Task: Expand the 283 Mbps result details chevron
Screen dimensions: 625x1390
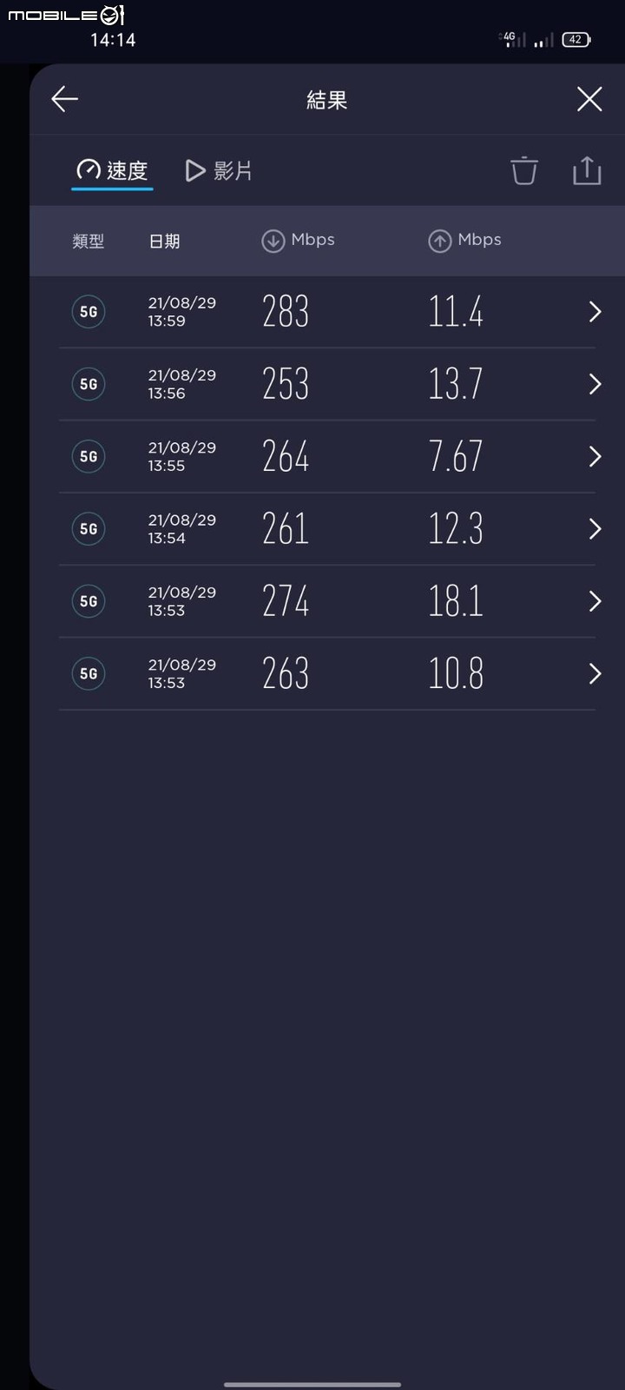Action: (x=595, y=312)
